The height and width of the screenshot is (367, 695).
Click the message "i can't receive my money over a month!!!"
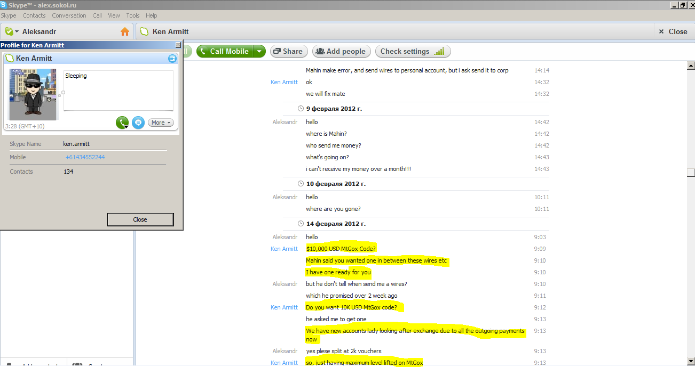pos(359,169)
